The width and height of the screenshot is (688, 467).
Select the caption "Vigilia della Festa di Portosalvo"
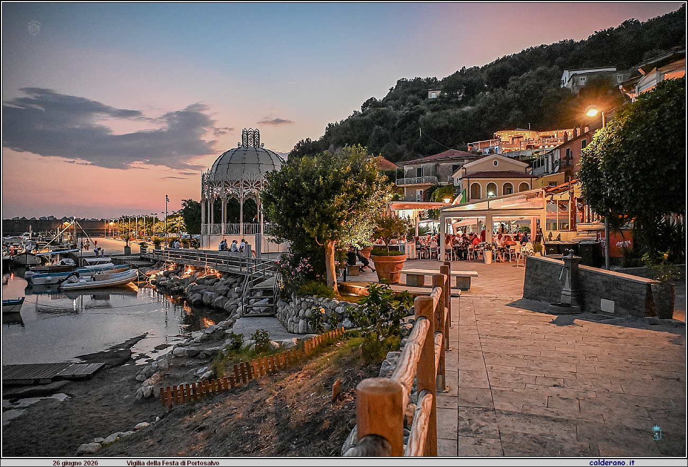click(173, 463)
